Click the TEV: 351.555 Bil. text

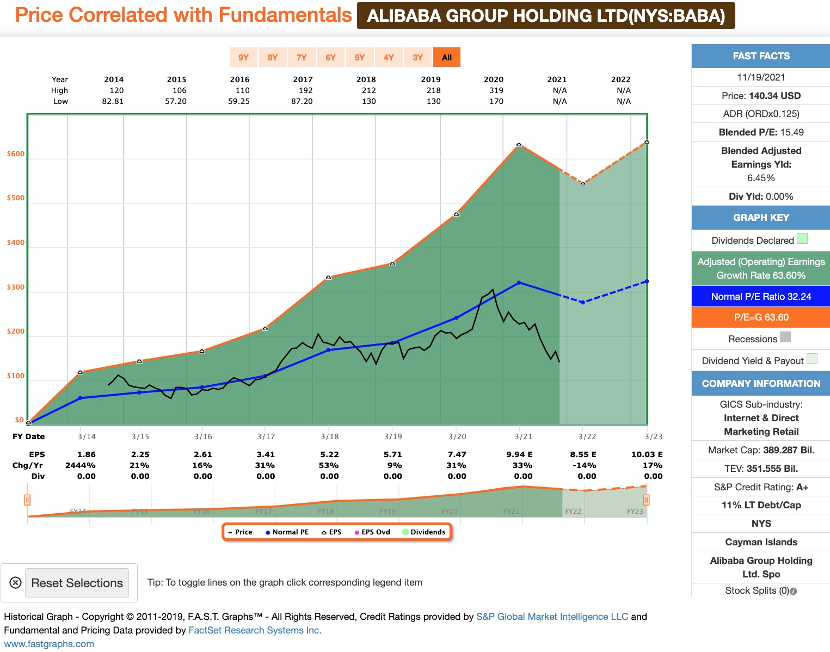coord(761,469)
